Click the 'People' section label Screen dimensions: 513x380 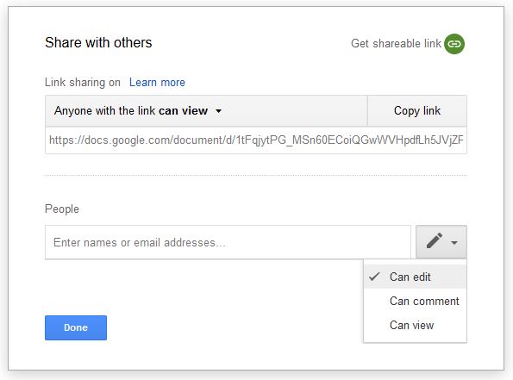point(62,209)
